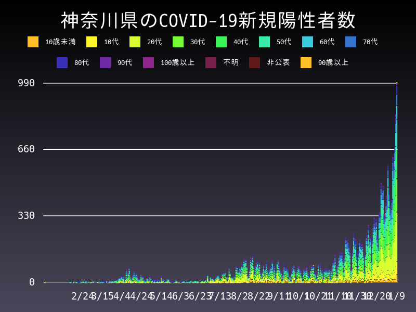Click the 非公表 dark red legend swatch
Screen dimensions: 416x312
[254, 62]
